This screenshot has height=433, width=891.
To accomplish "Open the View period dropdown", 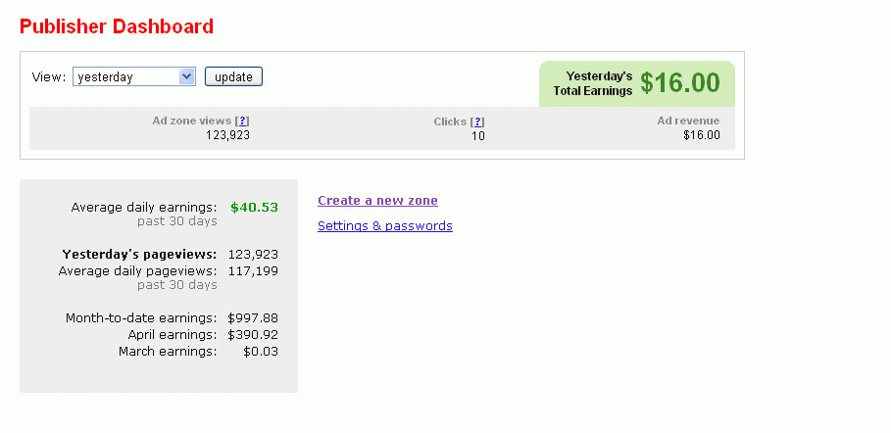I will click(134, 77).
